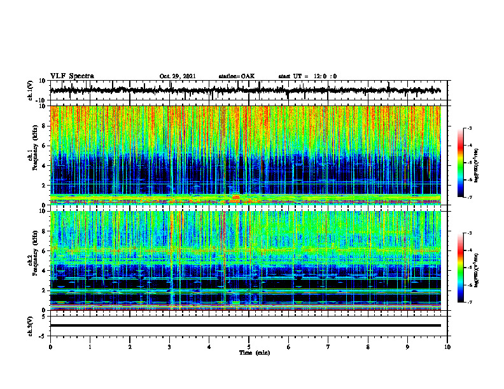The width and height of the screenshot is (504, 389).
Task: Click the "2" kHz tick of ch.1 spectrogram
Action: (45, 186)
